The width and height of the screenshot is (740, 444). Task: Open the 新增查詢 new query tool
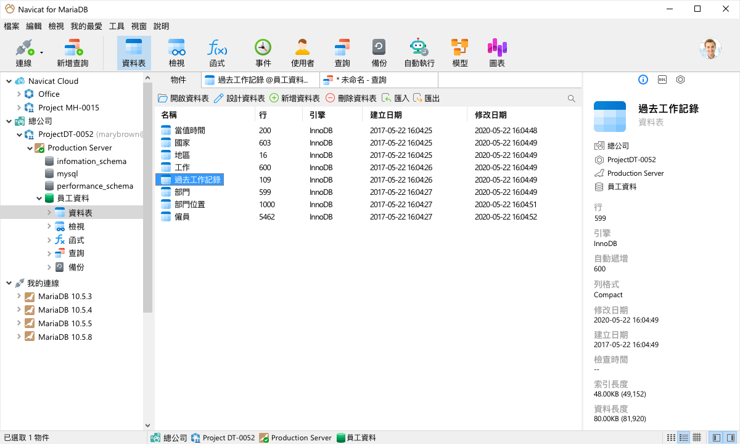(x=73, y=52)
